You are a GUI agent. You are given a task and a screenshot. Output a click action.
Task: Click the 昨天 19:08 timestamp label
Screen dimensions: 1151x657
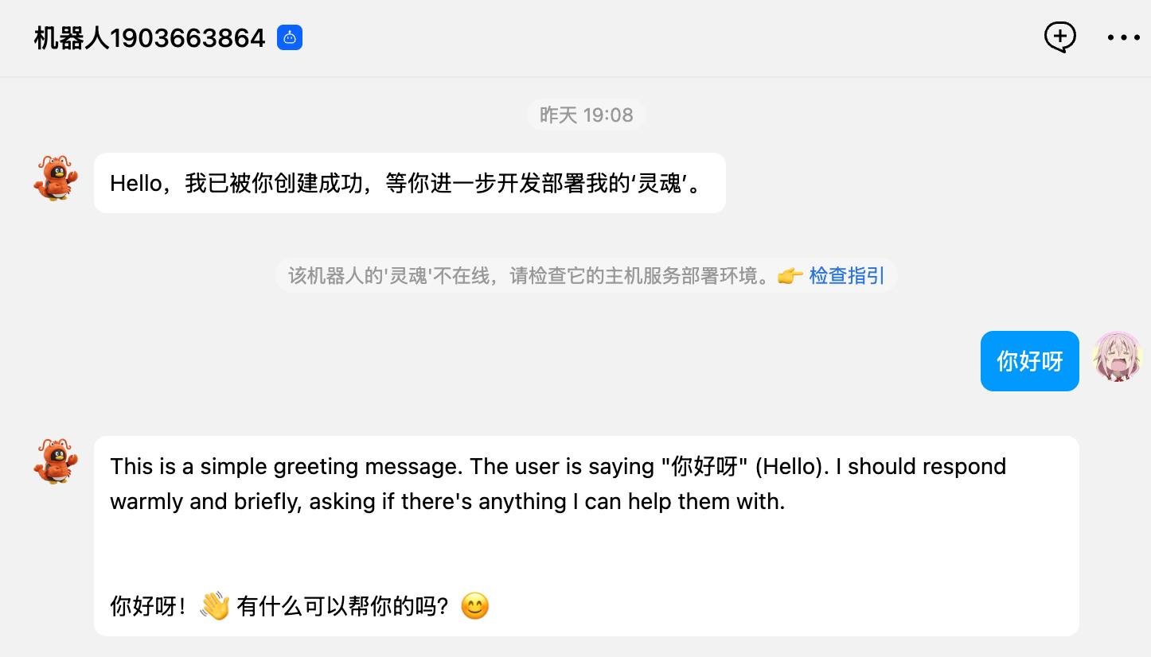[587, 115]
